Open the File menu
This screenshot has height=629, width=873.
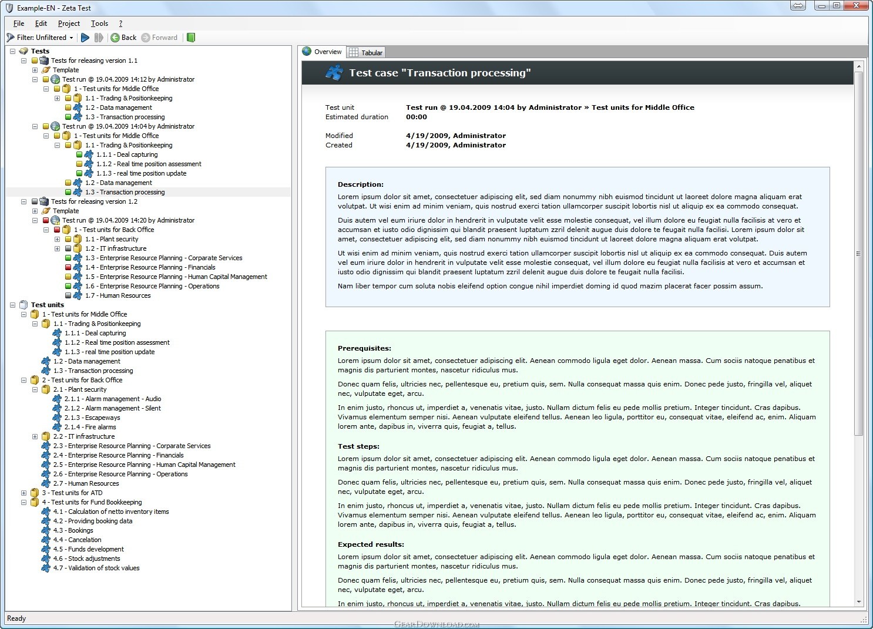(19, 23)
